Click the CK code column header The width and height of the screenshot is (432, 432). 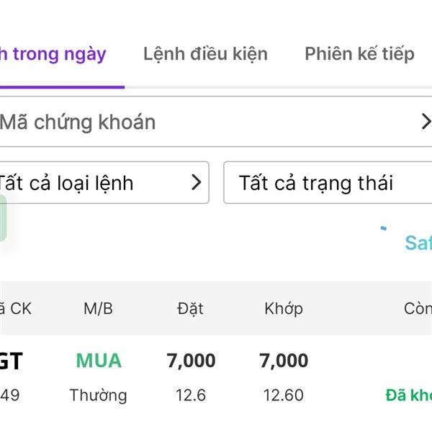pyautogui.click(x=16, y=309)
